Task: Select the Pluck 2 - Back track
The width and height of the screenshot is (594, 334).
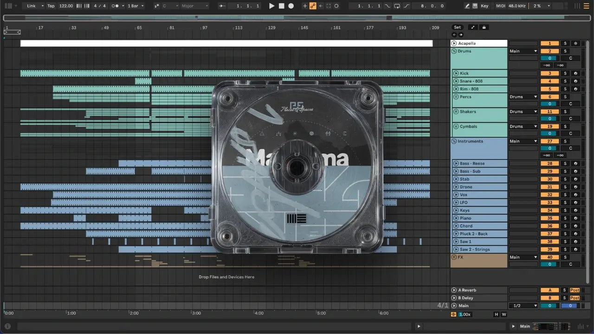Action: tap(479, 234)
